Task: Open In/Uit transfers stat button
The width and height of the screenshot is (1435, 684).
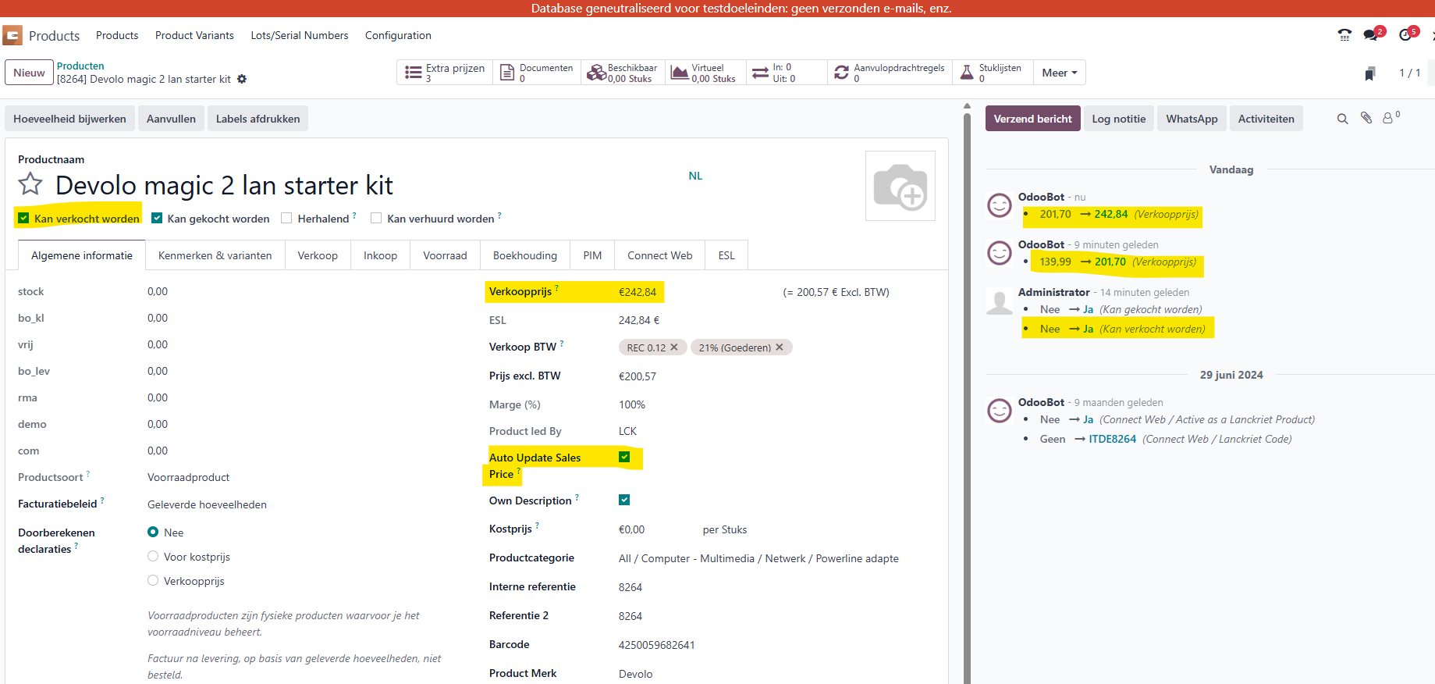Action: tap(787, 73)
